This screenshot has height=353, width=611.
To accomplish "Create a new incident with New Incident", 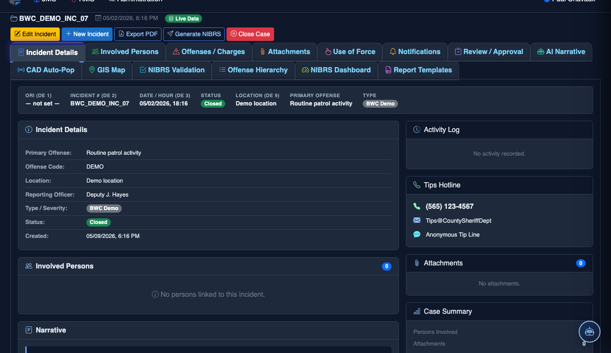I will click(87, 34).
